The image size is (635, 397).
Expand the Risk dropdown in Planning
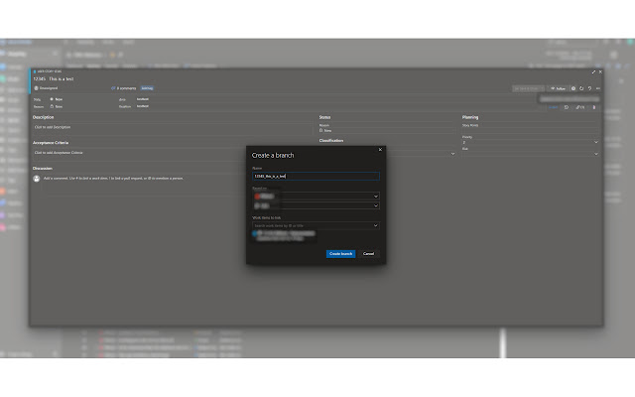595,154
